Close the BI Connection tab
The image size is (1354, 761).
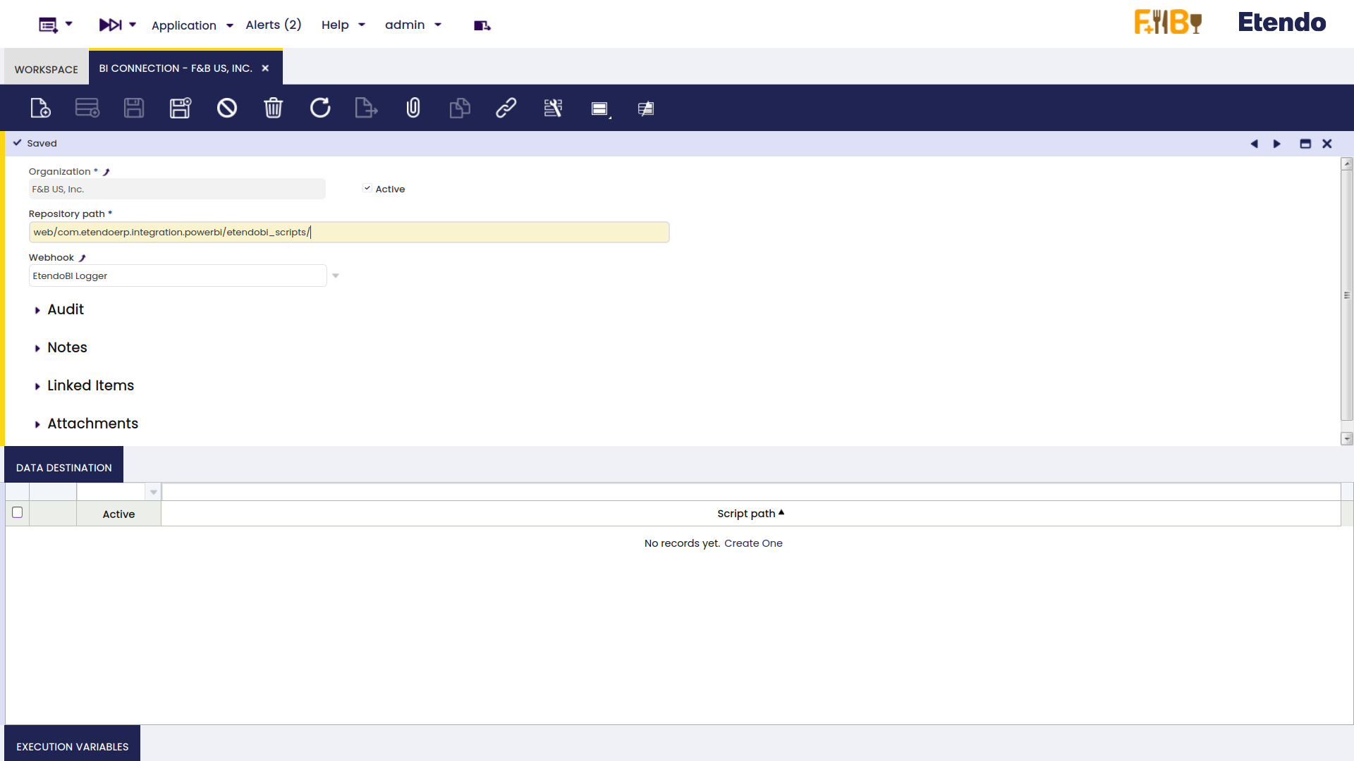265,68
